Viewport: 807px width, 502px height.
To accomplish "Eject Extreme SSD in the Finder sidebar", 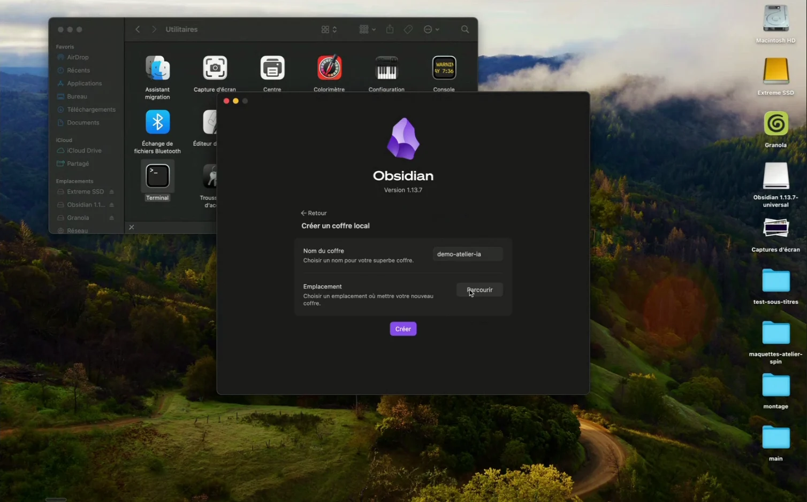I will point(111,192).
